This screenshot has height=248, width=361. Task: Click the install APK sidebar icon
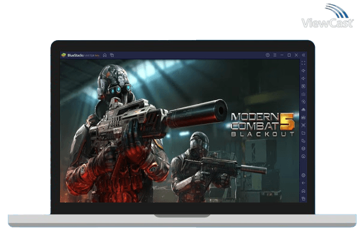point(303,117)
